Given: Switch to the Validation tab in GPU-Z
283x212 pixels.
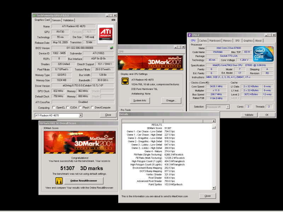Looking at the screenshot, I should coord(68,20).
